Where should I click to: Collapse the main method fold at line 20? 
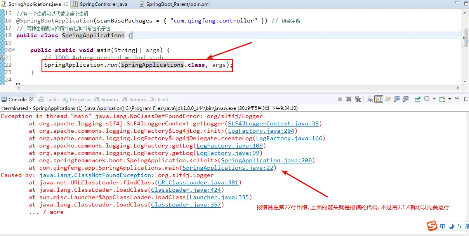(13, 50)
